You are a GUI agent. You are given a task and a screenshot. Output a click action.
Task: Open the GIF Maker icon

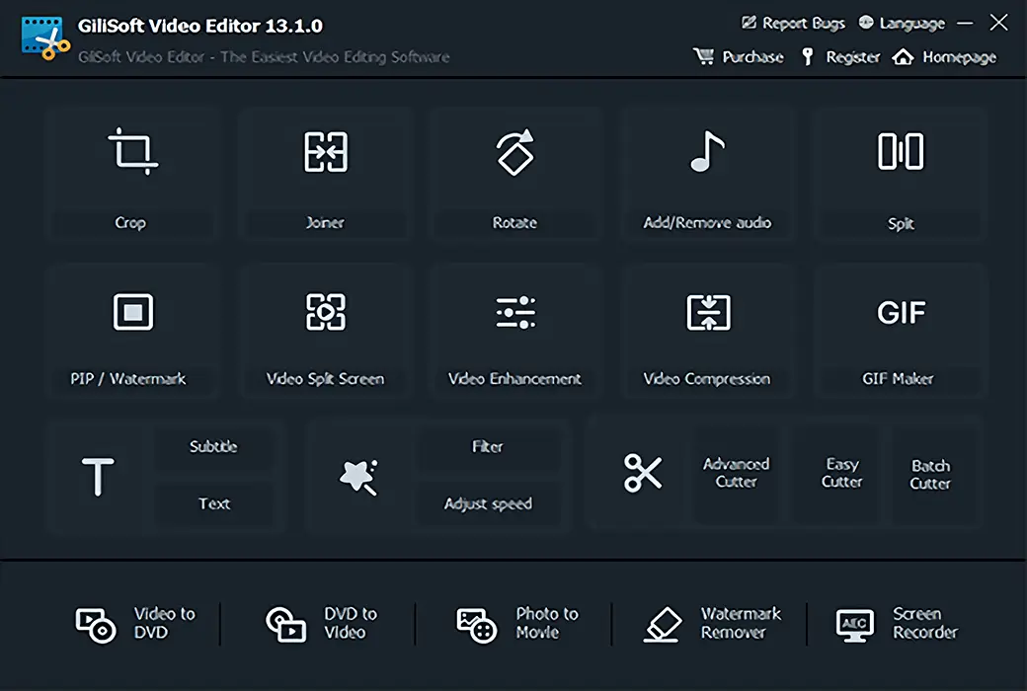tap(902, 312)
